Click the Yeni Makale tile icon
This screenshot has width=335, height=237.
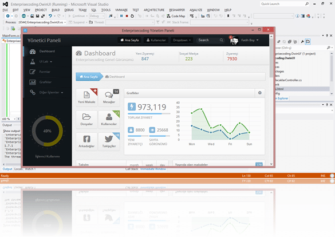(86, 94)
